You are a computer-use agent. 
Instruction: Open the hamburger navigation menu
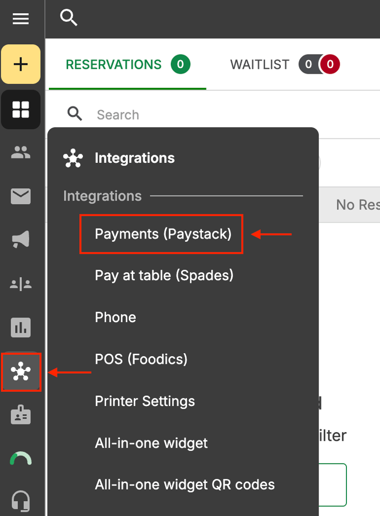click(x=20, y=19)
